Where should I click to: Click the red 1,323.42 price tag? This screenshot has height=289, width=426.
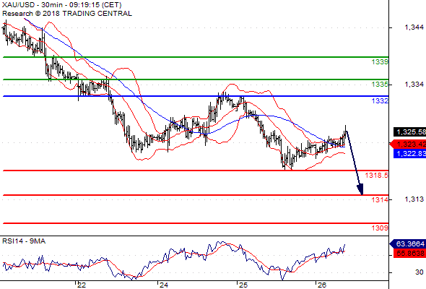point(408,144)
